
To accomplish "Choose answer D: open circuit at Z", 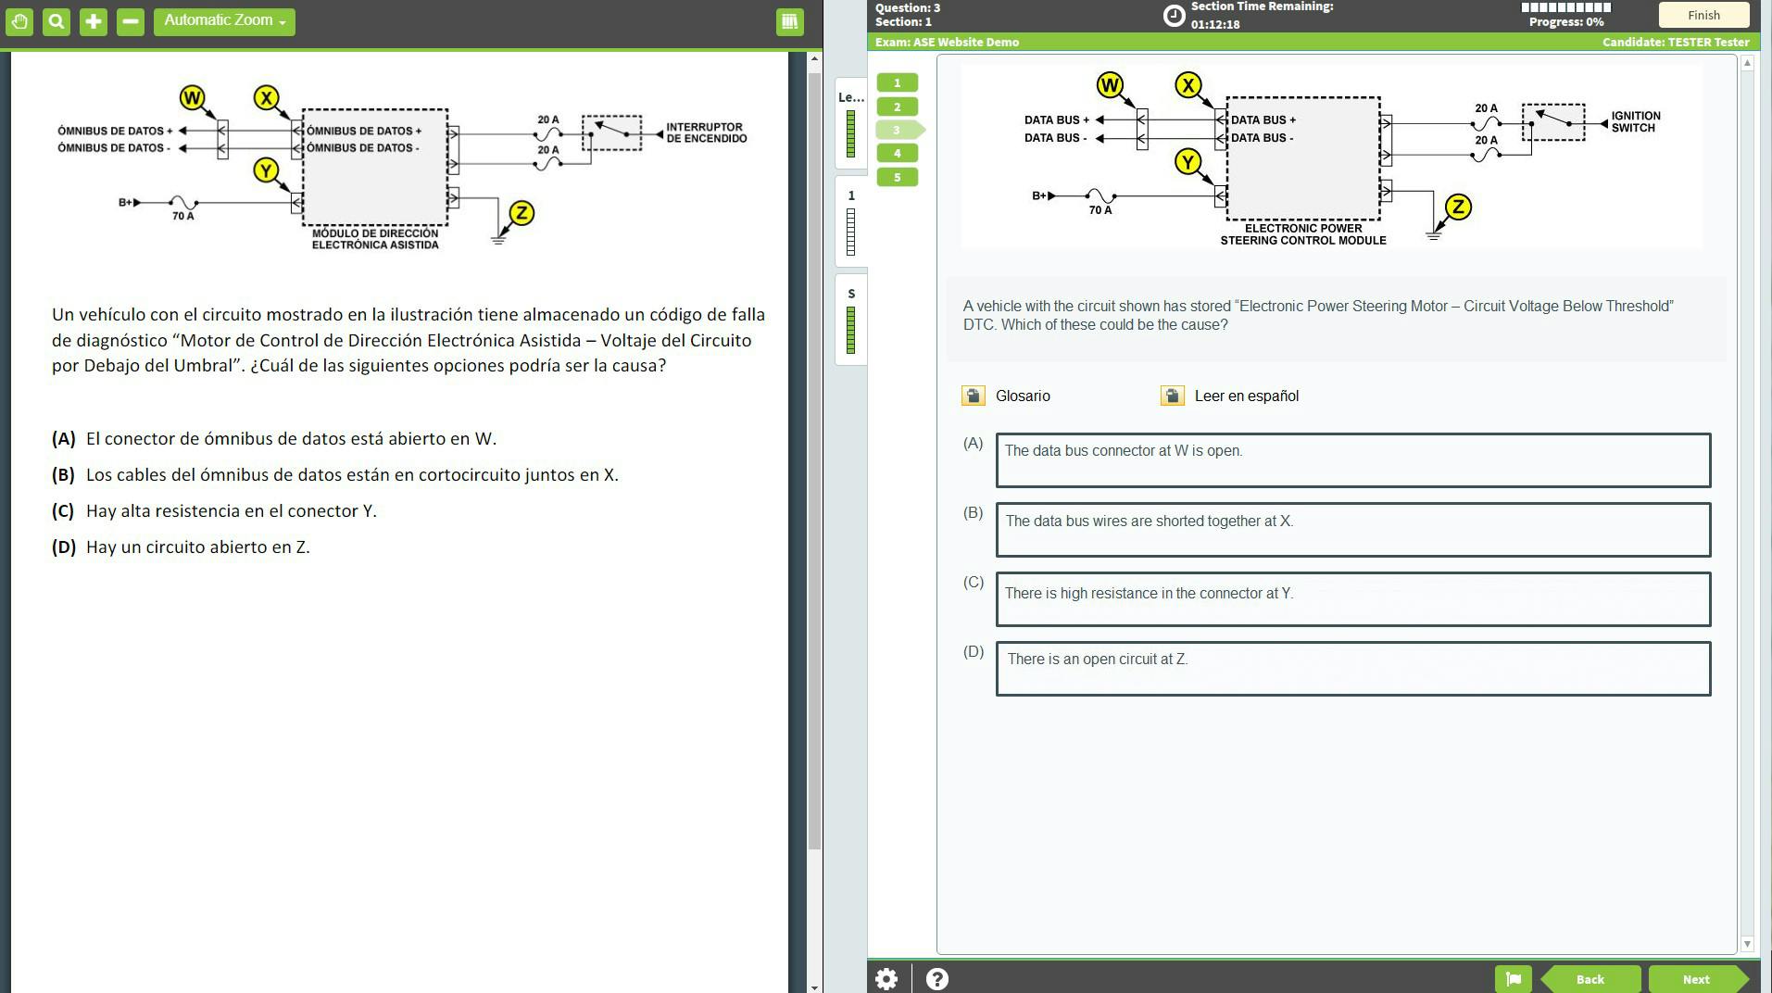I will click(1352, 669).
